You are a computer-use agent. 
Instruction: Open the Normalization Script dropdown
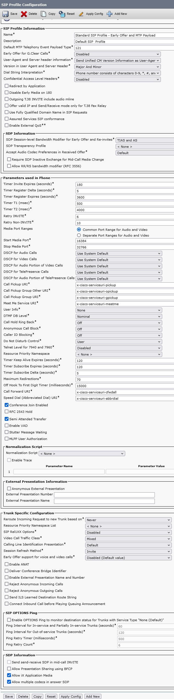pos(82,454)
